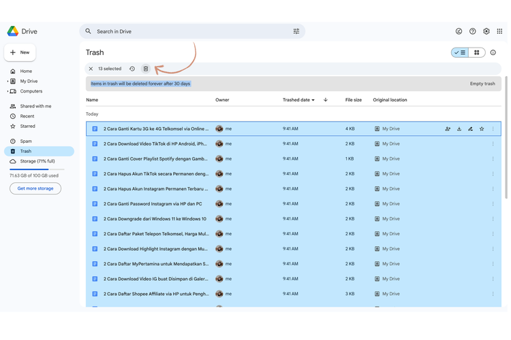
Task: Click the offline ready status icon
Action: pos(459,31)
